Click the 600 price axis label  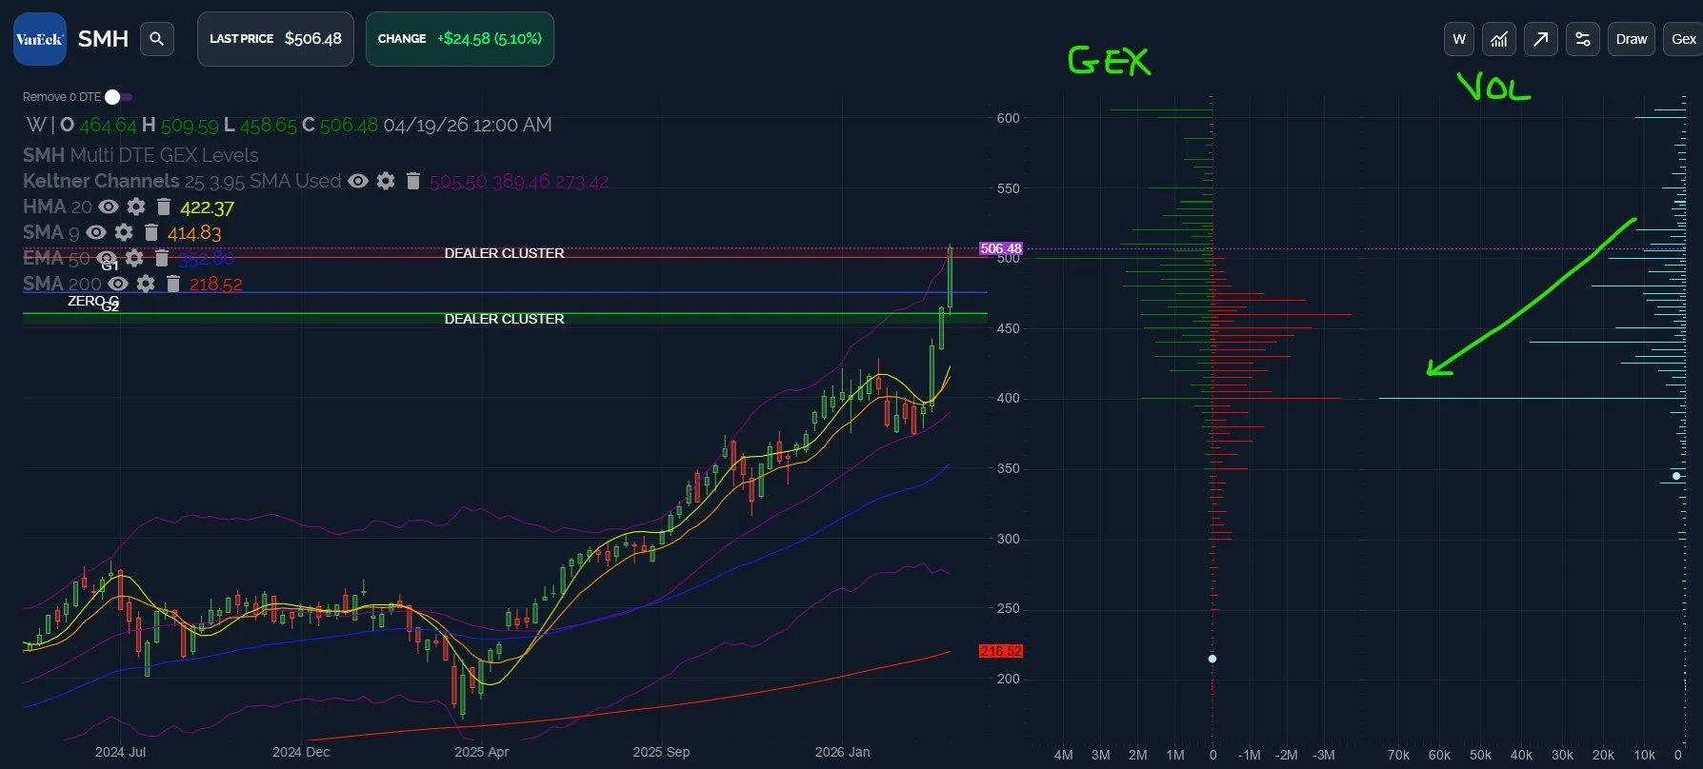tap(1008, 118)
